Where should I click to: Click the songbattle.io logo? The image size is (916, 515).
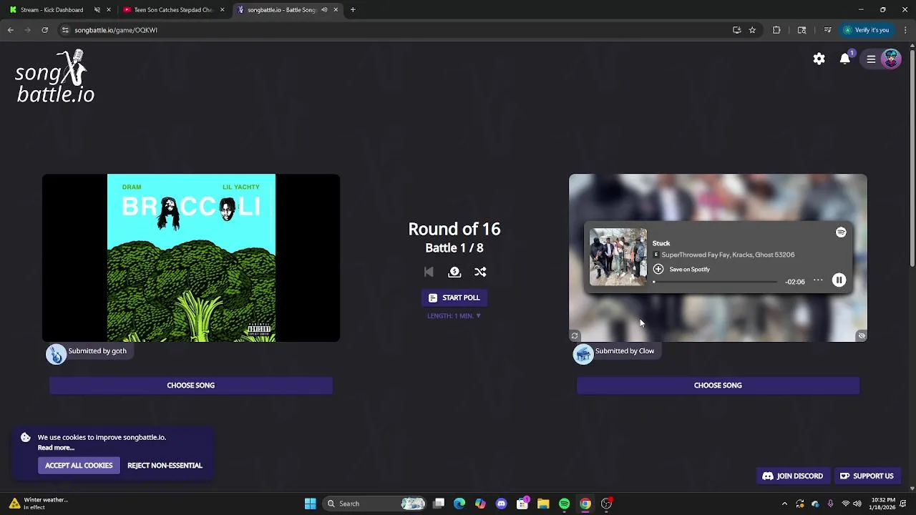(x=54, y=77)
